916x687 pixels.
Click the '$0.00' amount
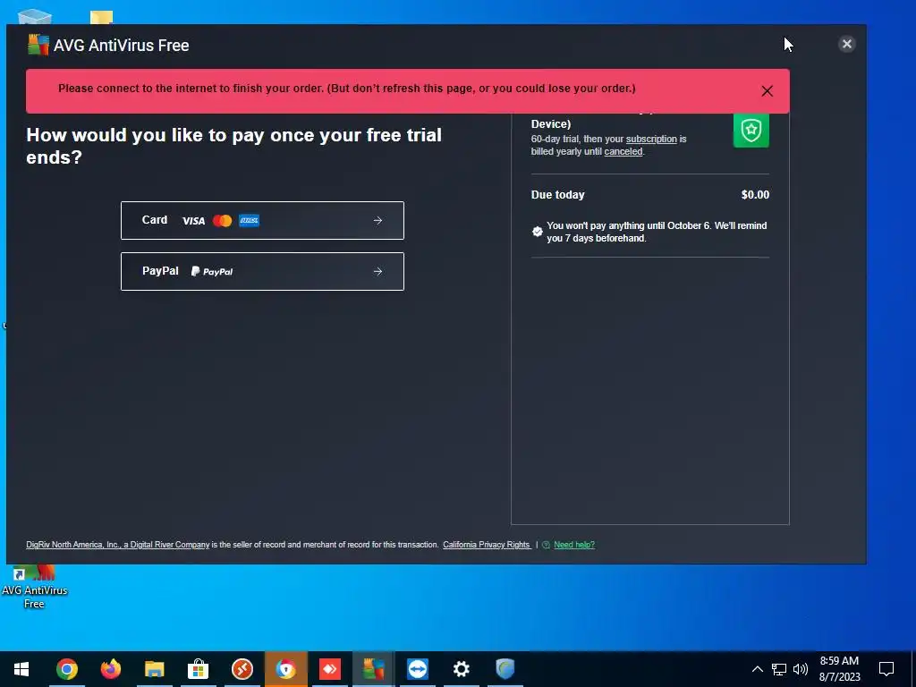(755, 194)
